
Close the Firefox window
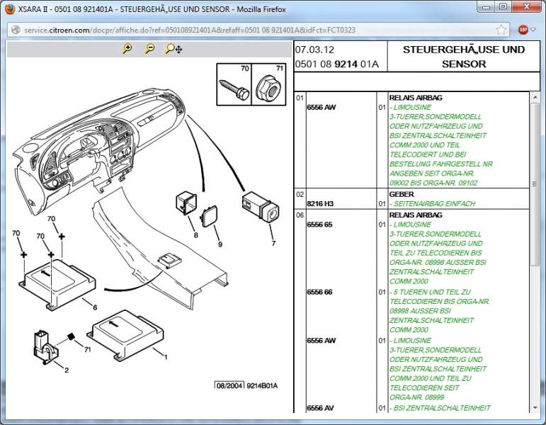coord(526,7)
